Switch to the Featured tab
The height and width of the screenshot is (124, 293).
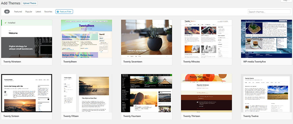(x=18, y=12)
